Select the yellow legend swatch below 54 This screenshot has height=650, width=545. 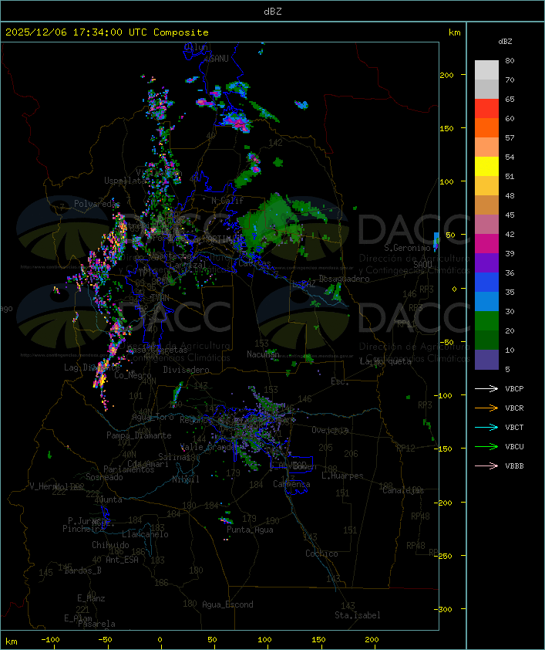pyautogui.click(x=486, y=167)
